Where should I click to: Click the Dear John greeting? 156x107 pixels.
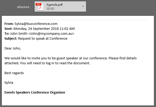click(x=12, y=48)
